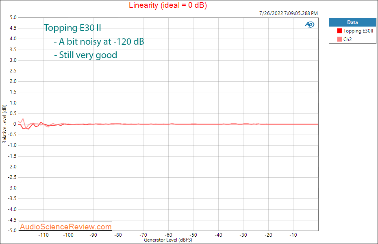Click the Data legend header
This screenshot has height=244, width=378.
[352, 22]
